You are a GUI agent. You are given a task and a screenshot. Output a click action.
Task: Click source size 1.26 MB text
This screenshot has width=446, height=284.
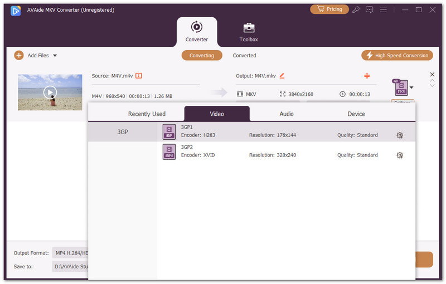(x=163, y=96)
